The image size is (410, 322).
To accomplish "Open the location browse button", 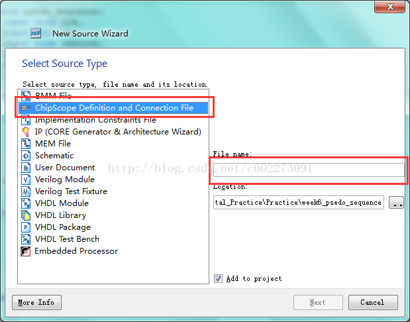I will (396, 203).
